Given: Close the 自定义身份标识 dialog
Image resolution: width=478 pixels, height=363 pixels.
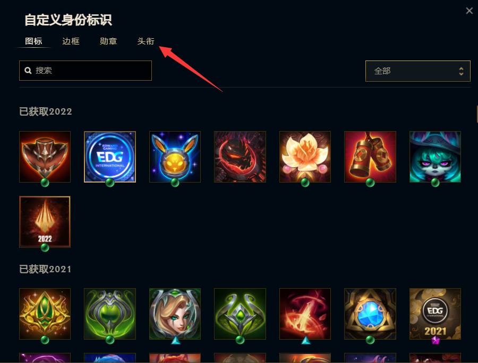Looking at the screenshot, I should click(469, 11).
